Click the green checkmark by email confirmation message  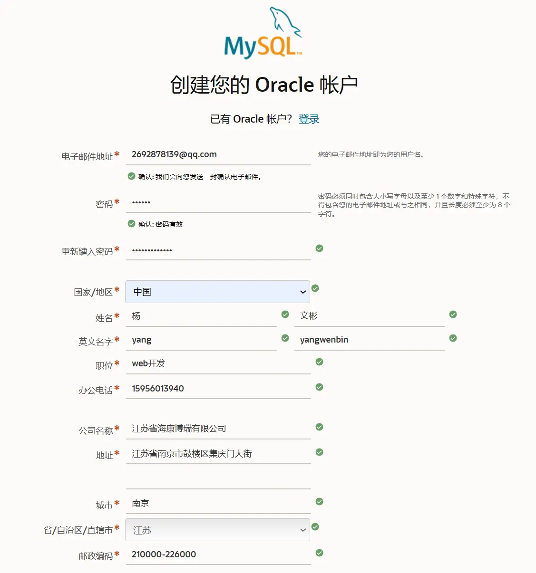coord(132,176)
